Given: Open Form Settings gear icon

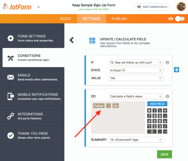Looking at the screenshot, I should point(11,38).
